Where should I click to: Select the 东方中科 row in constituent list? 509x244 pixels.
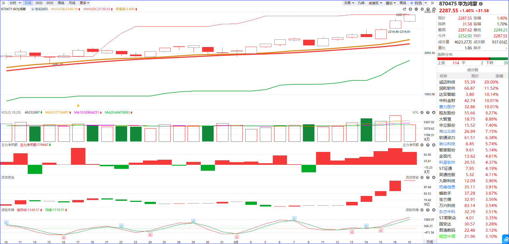click(x=473, y=212)
